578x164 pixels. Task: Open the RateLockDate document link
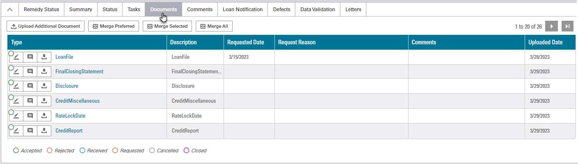point(70,116)
